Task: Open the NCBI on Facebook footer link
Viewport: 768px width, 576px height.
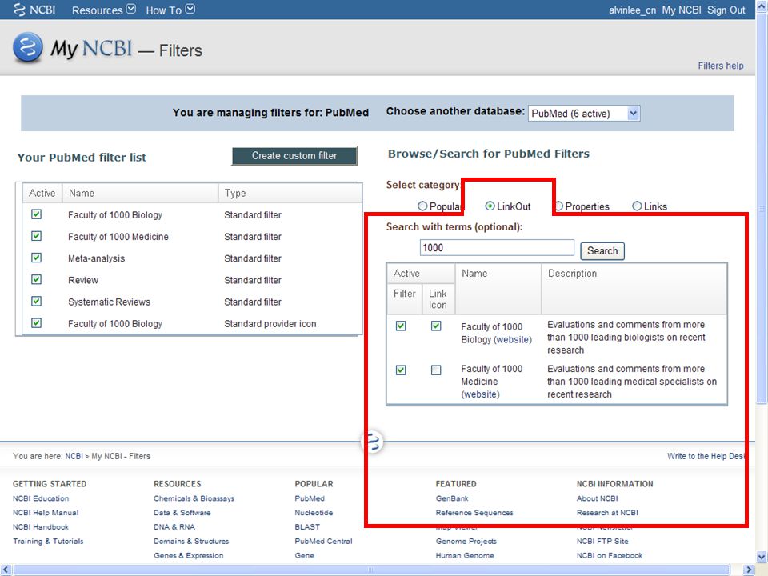Action: [610, 555]
